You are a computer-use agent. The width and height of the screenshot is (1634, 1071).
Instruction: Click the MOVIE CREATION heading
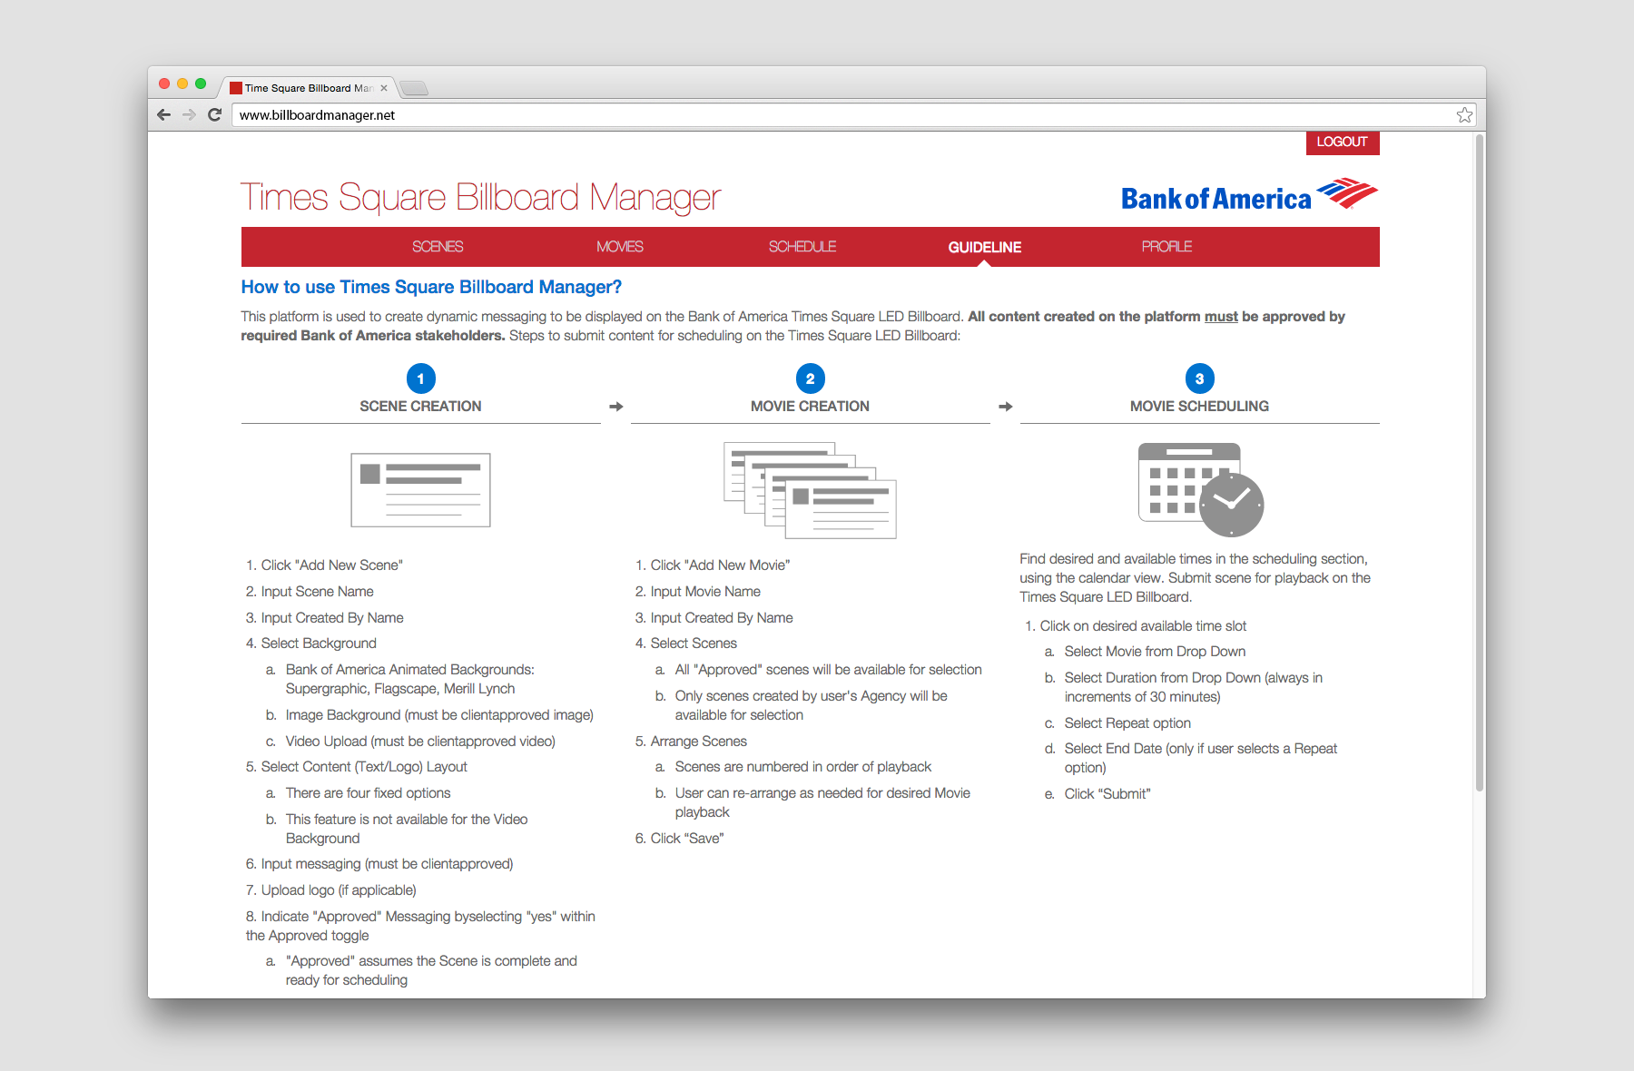[x=810, y=407]
